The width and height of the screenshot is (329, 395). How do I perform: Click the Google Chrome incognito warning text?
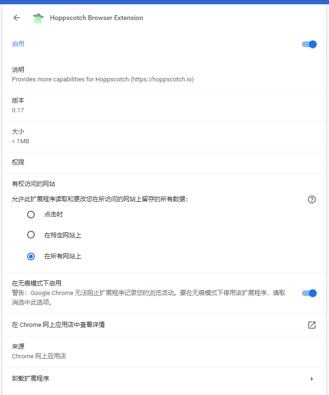click(x=149, y=297)
